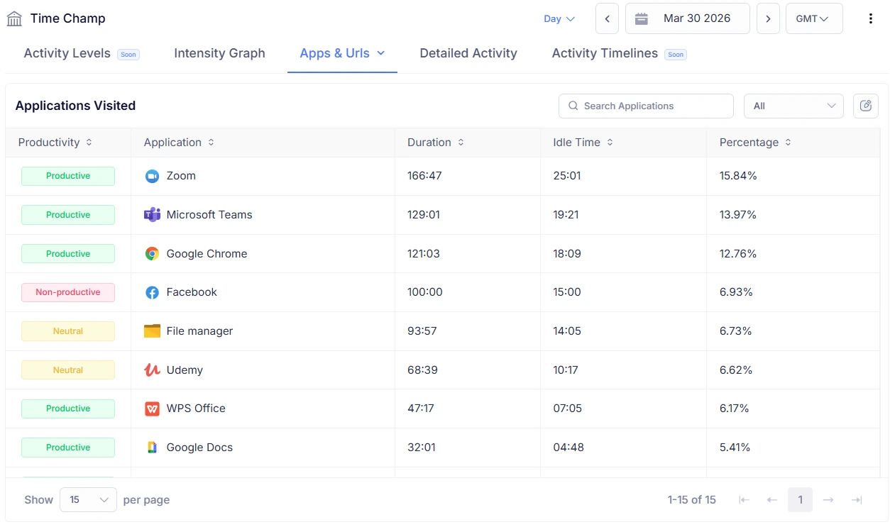Image resolution: width=890 pixels, height=527 pixels.
Task: Click the Facebook icon in the applications list
Action: click(x=152, y=292)
